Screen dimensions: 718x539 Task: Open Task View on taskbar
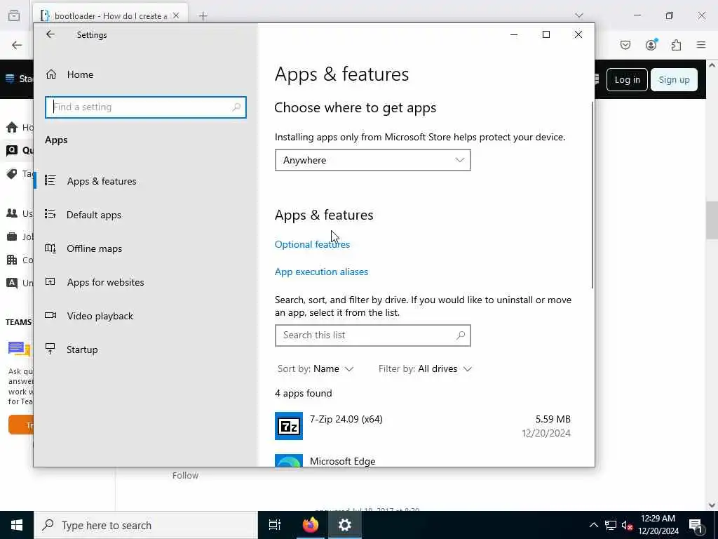pyautogui.click(x=275, y=525)
